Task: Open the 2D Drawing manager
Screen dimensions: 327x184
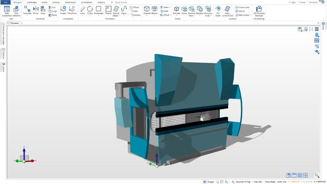Action: tap(258, 10)
